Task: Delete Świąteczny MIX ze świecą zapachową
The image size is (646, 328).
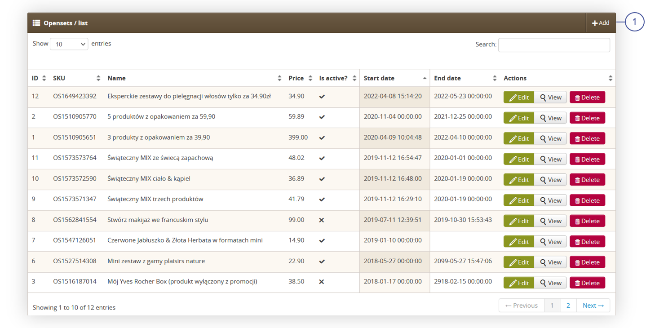Action: coord(587,159)
